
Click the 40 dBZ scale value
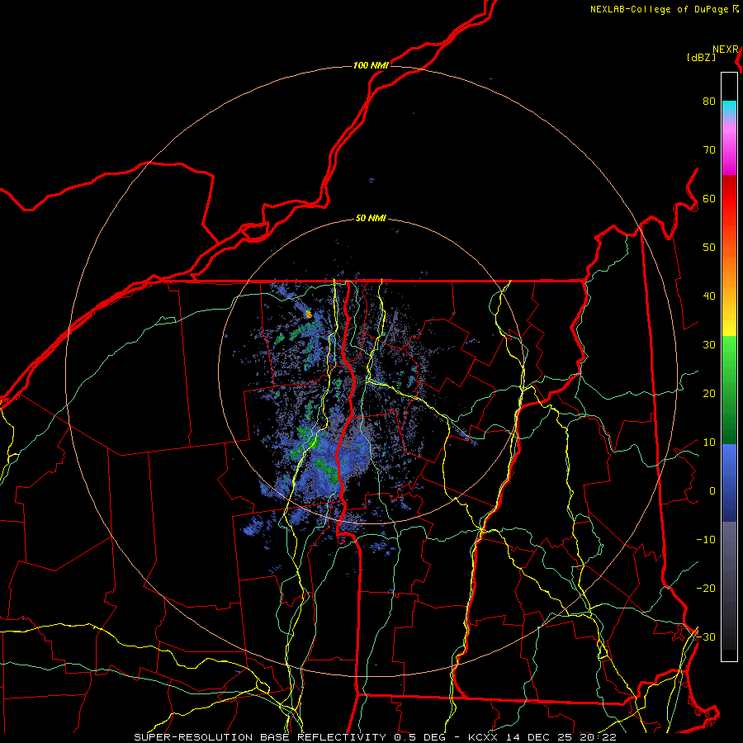[x=709, y=296]
